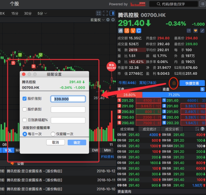Open the 前复权 adjustment dropdown
Screen dimensions: 206x195
coord(97,20)
